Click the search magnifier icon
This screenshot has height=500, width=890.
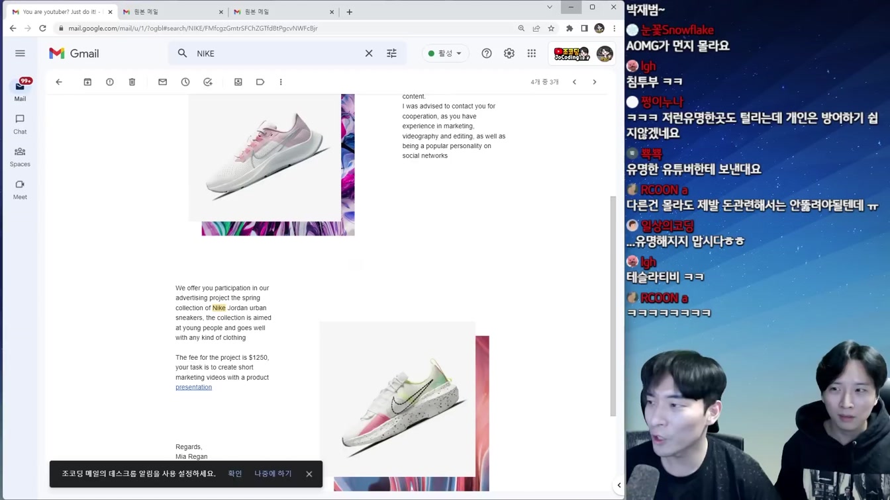183,54
